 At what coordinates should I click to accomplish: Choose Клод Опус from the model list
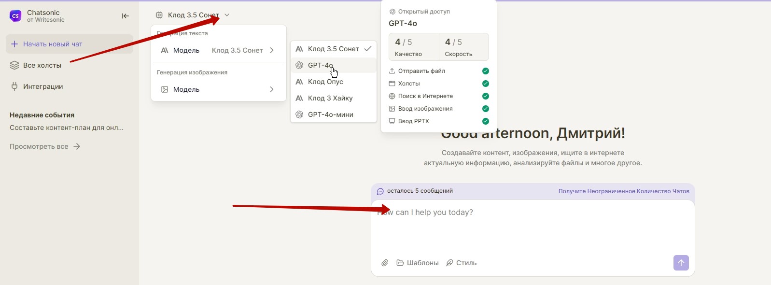325,82
